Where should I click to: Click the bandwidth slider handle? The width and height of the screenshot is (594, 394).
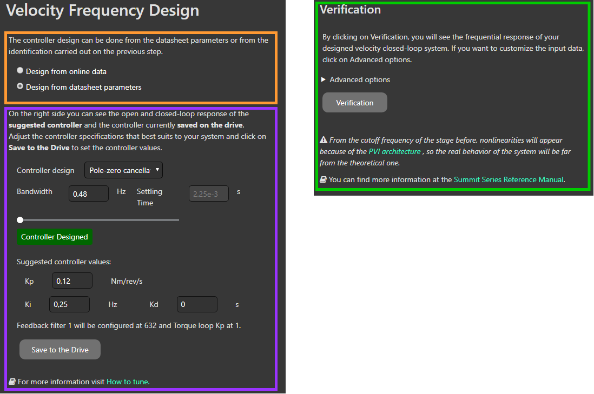(x=20, y=219)
